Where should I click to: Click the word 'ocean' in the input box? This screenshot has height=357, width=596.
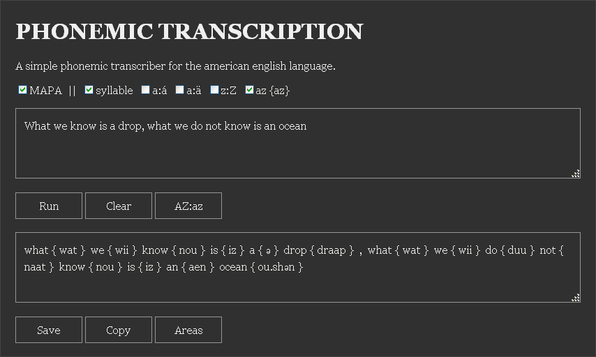292,126
